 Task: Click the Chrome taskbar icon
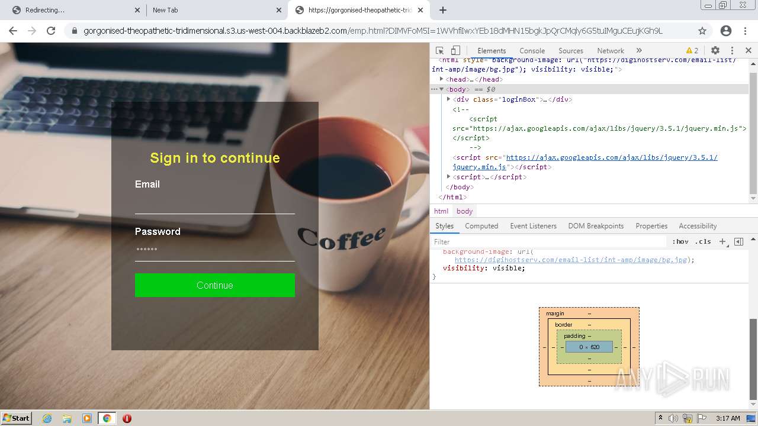pos(107,418)
